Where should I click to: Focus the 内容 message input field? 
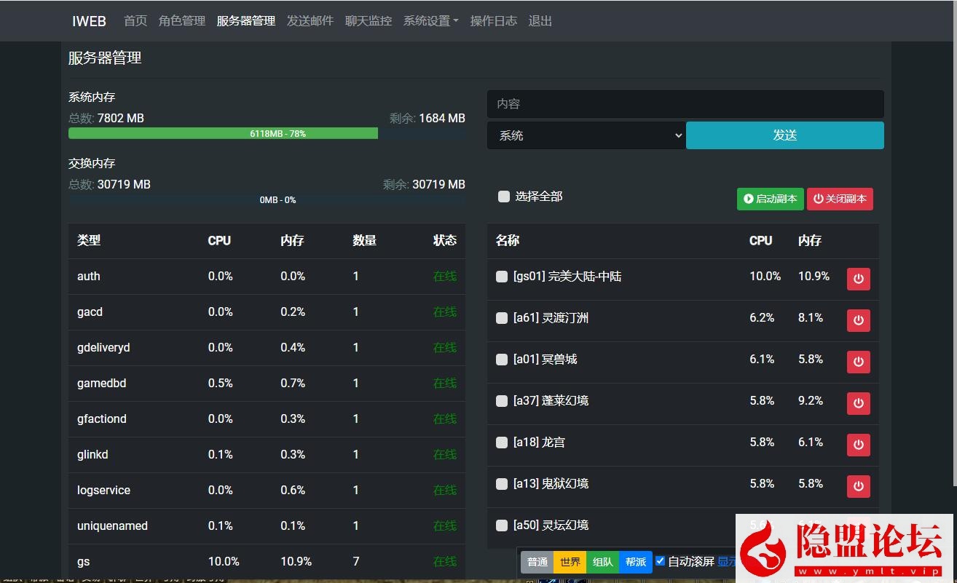coord(685,104)
